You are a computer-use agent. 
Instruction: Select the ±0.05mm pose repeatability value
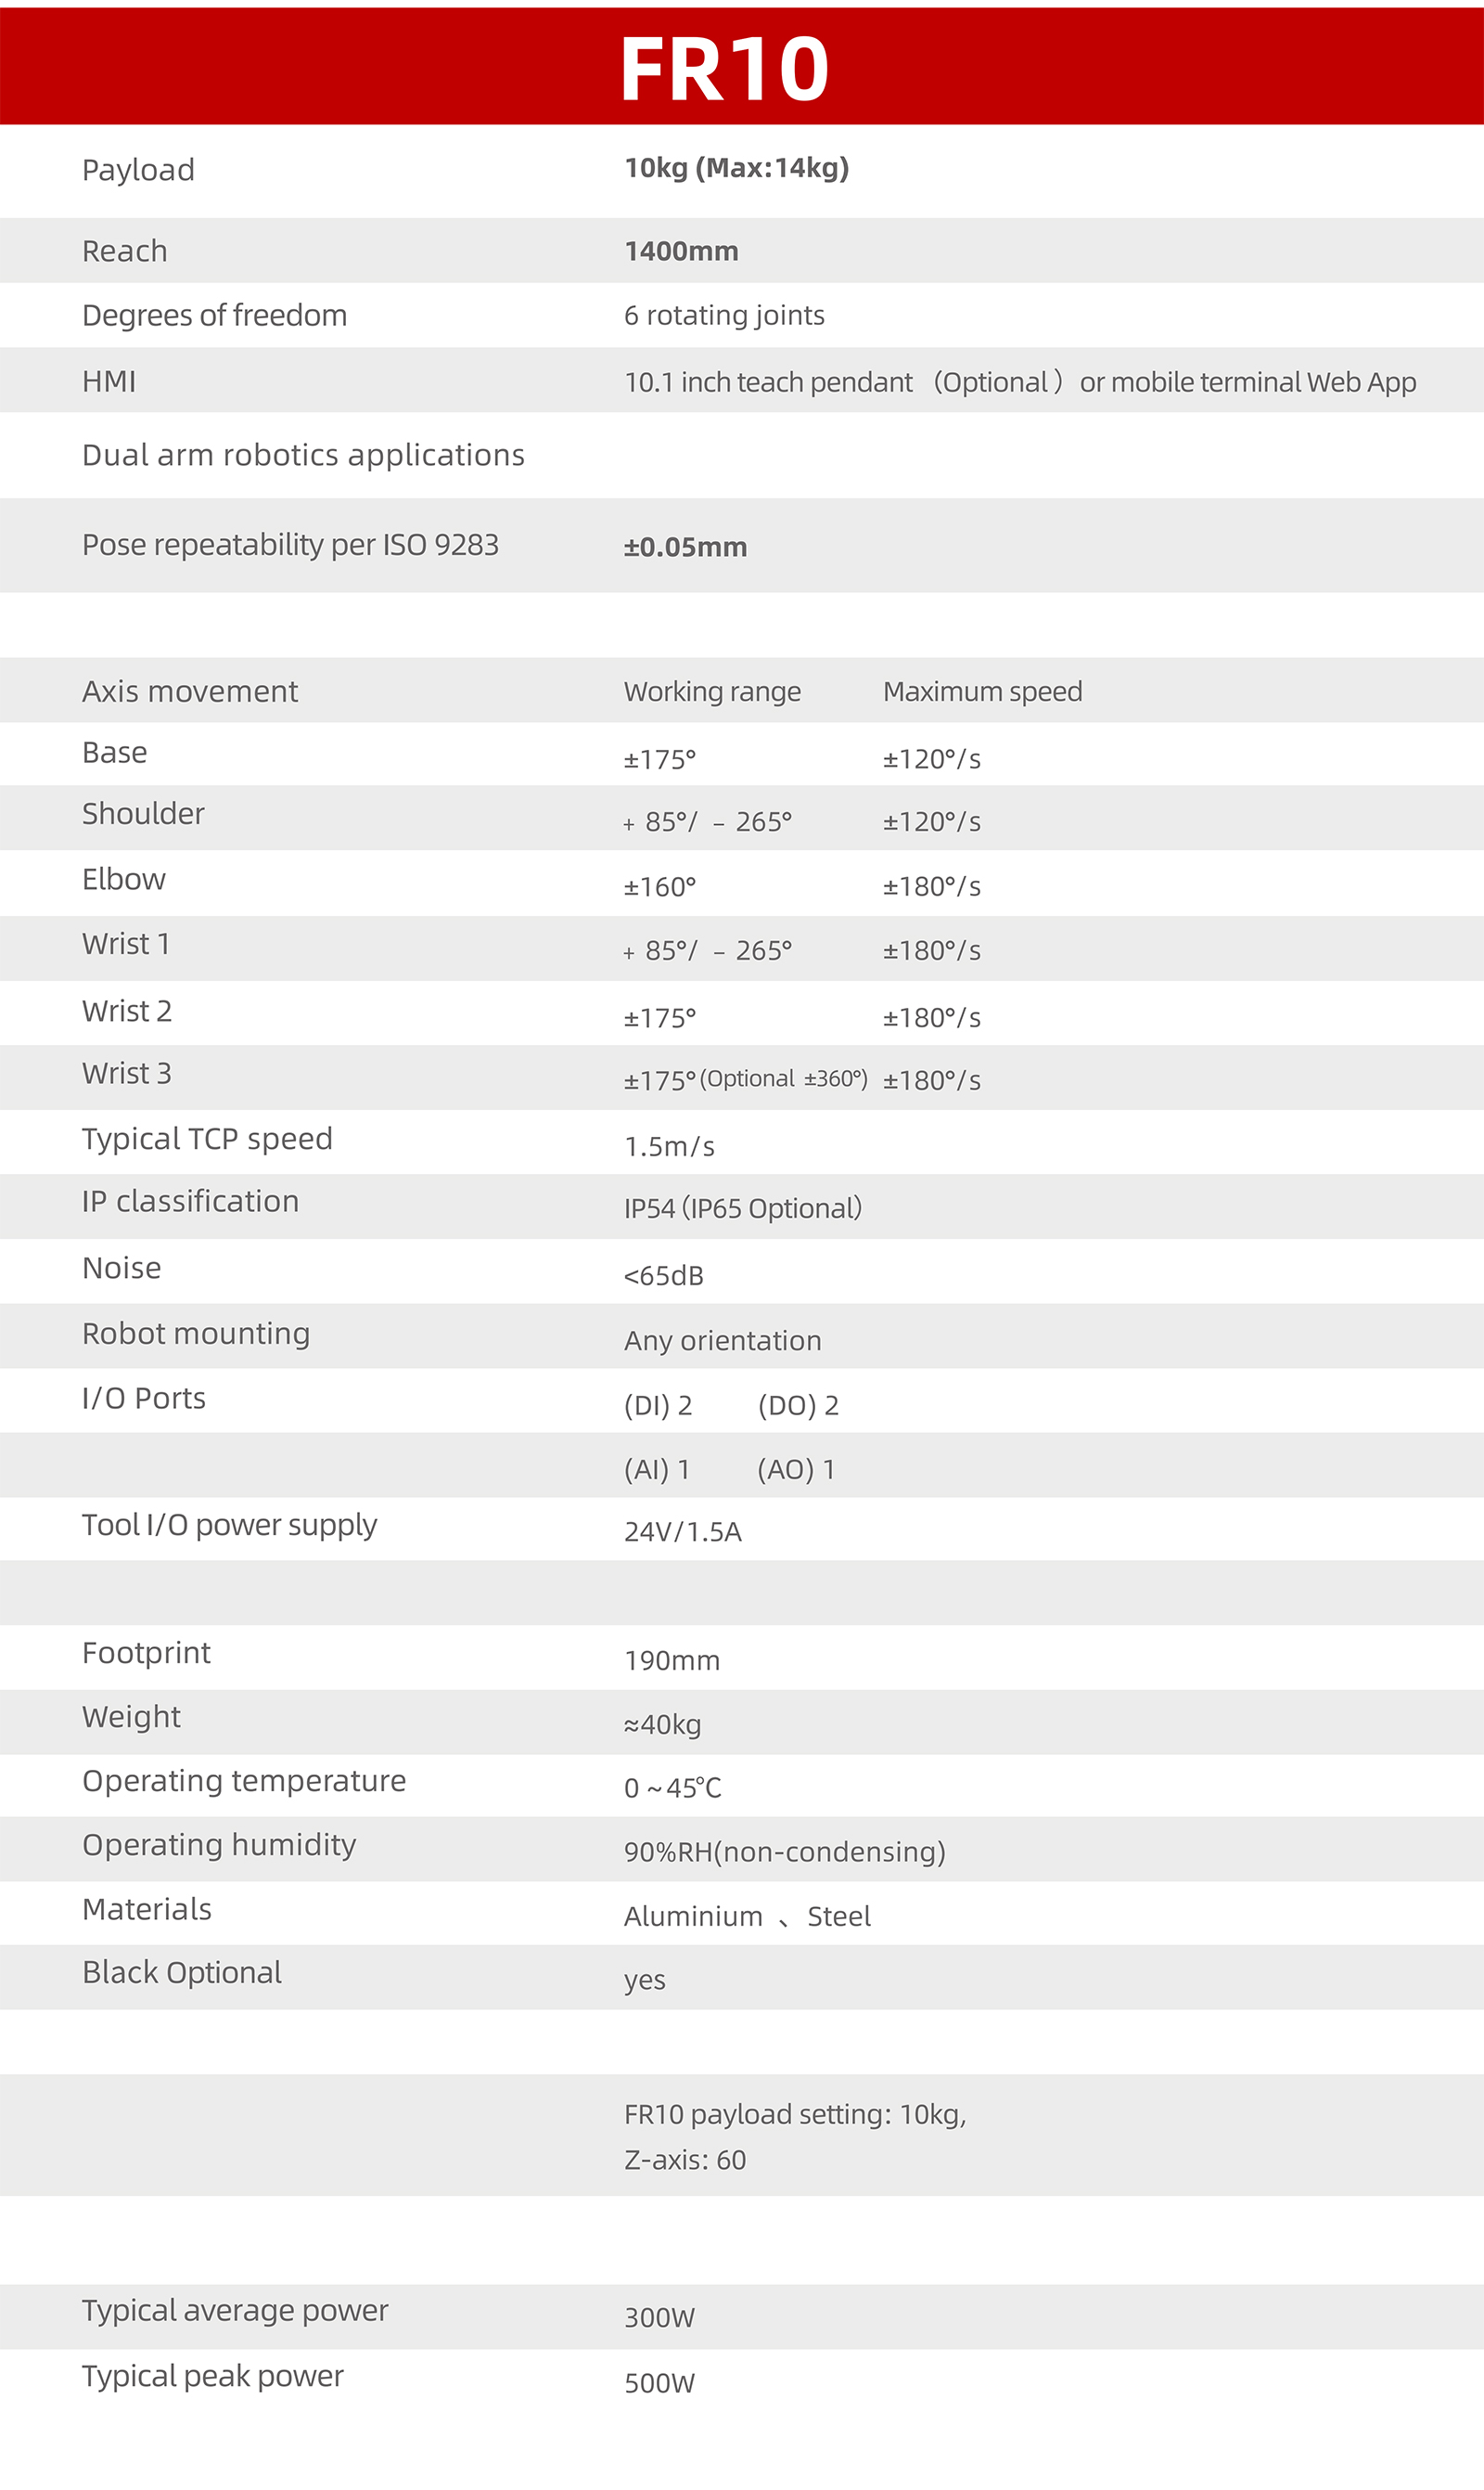pos(685,548)
